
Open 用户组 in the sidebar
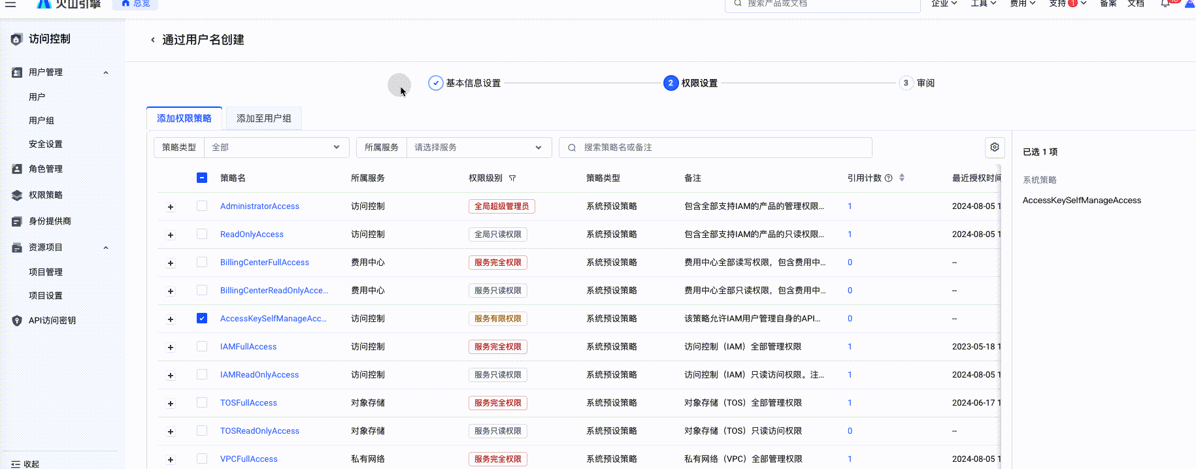pyautogui.click(x=41, y=120)
